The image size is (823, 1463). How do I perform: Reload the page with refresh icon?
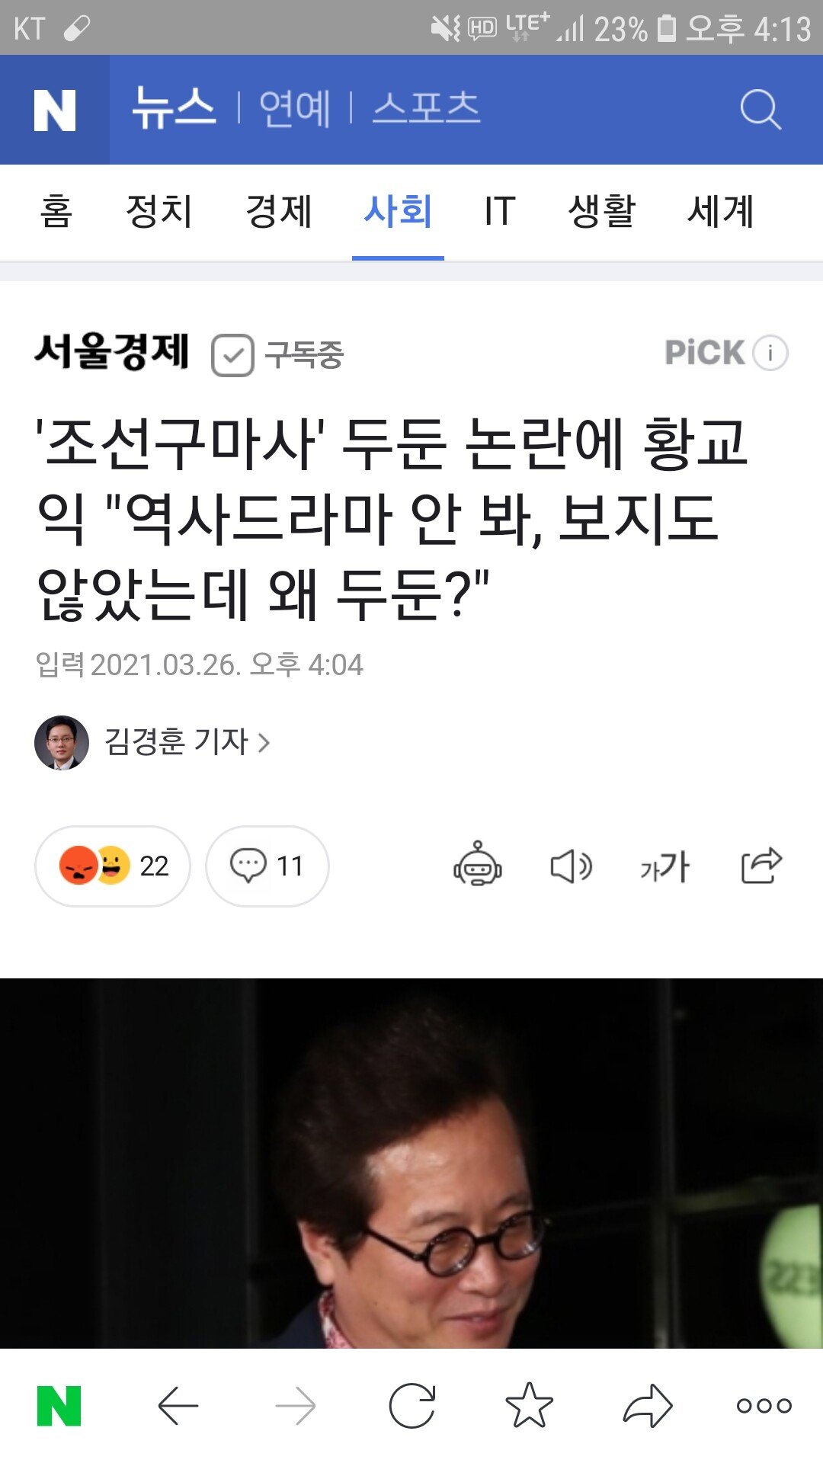[x=412, y=1405]
